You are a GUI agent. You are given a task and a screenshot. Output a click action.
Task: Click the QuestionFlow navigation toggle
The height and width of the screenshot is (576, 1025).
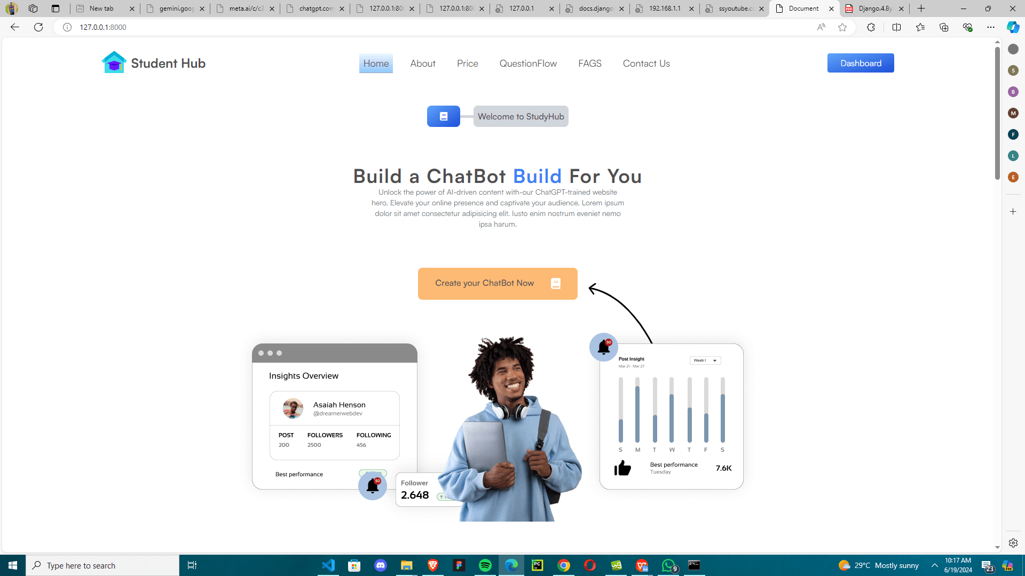528,63
